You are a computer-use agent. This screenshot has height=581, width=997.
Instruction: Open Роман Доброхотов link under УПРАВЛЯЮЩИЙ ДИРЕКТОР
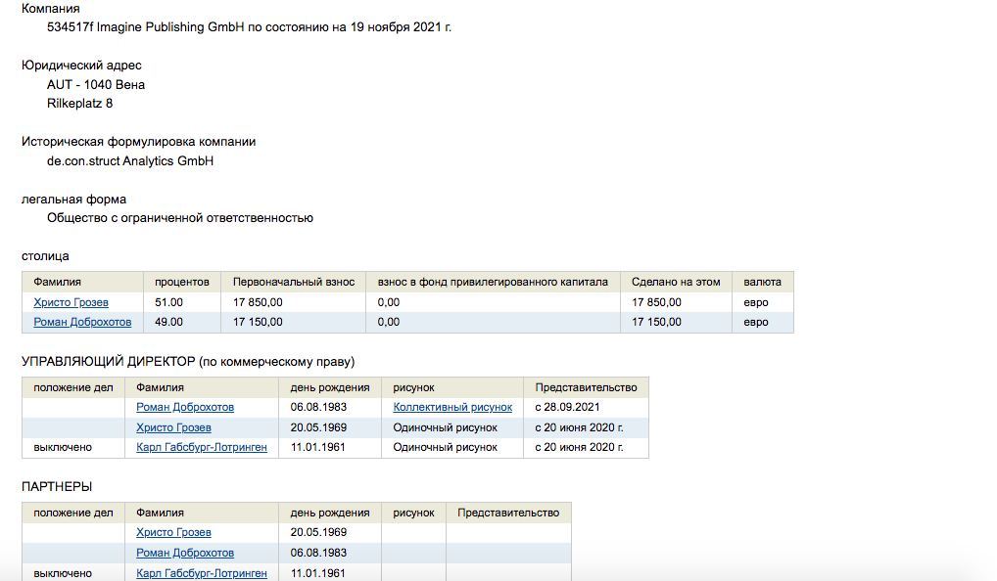185,407
